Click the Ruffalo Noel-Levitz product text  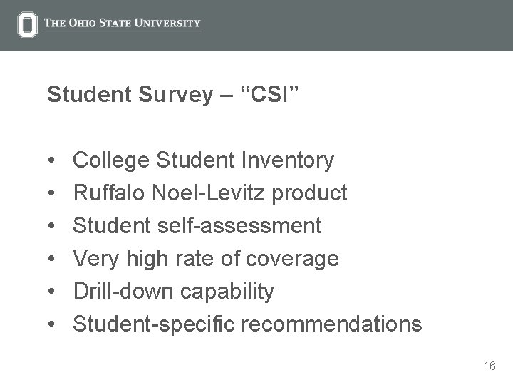210,193
